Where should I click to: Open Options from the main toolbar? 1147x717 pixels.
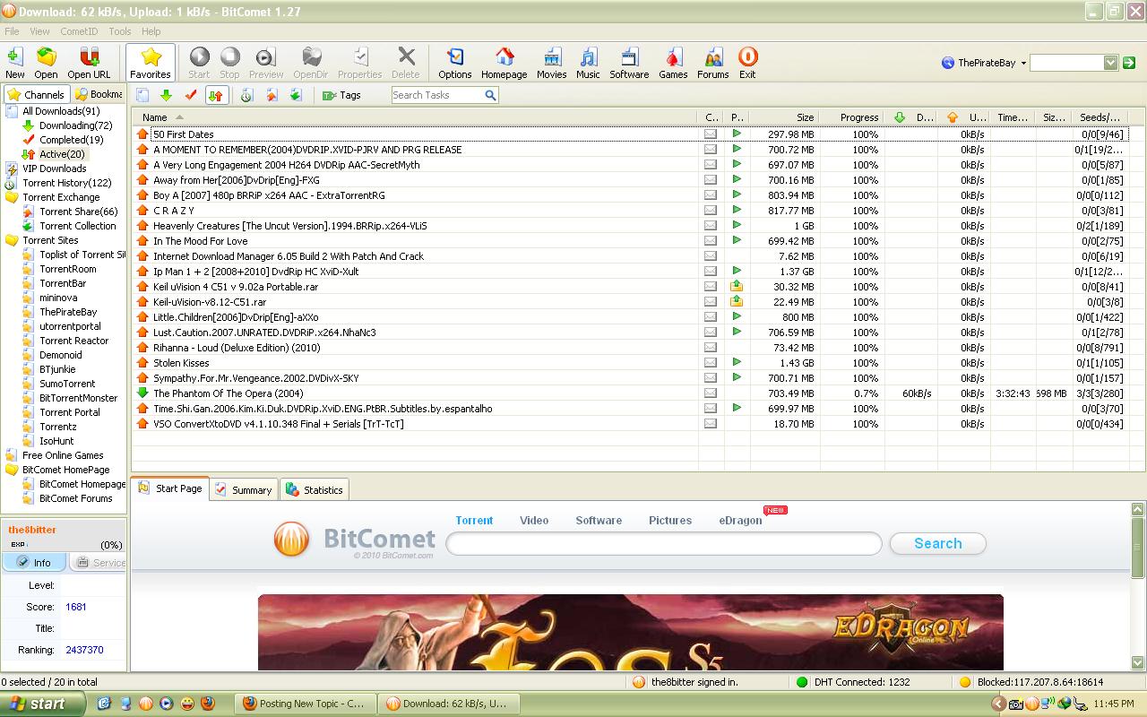pos(455,61)
